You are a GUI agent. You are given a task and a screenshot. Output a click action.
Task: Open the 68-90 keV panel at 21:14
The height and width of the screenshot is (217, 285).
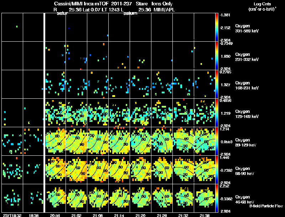pos(119,170)
